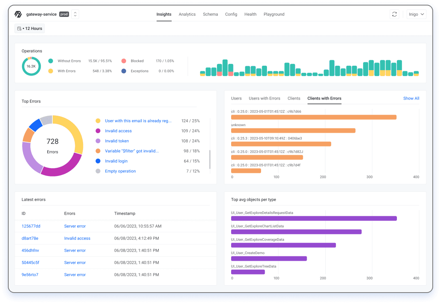Viewport: 441px width, 304px height.
Task: Click Server error in 50445c5f row
Action: coord(75,263)
